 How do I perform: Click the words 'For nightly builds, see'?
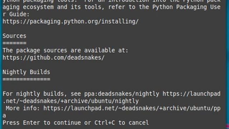pos(42,94)
